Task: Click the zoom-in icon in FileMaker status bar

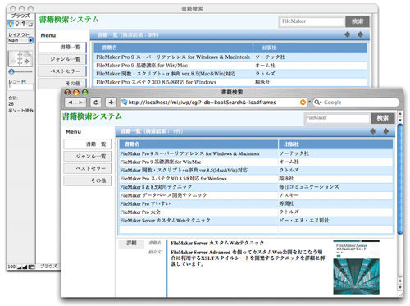Action: [25, 267]
